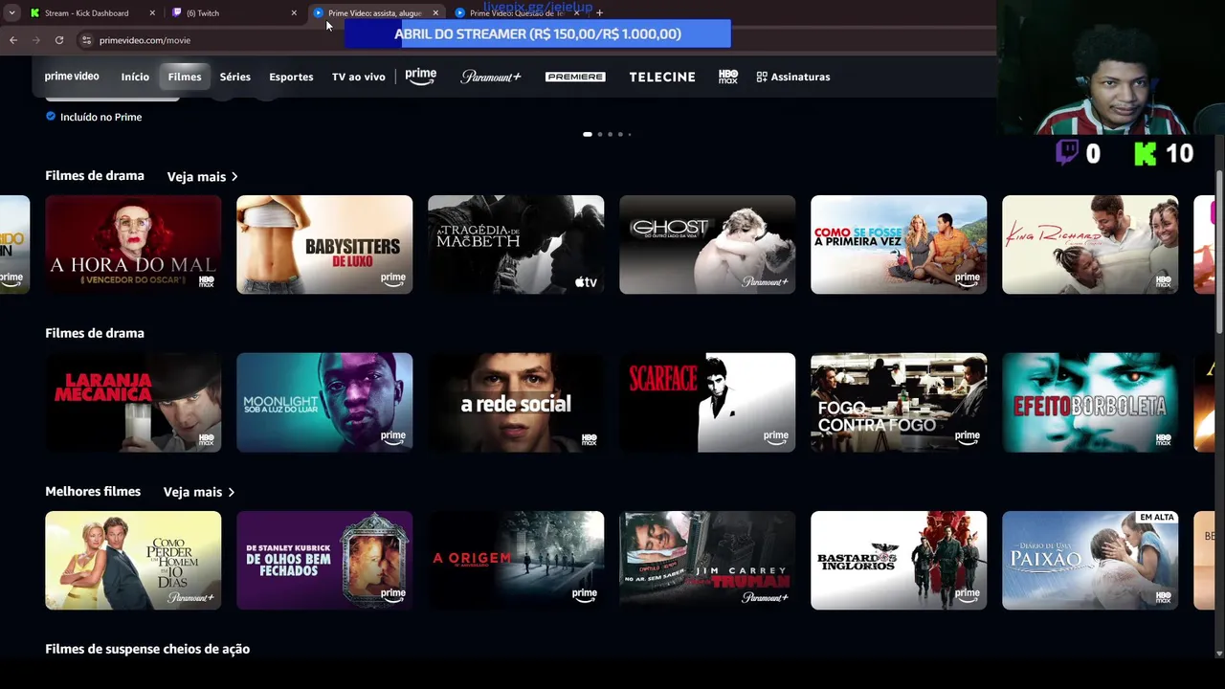The width and height of the screenshot is (1225, 689).
Task: Open the Esportes menu item
Action: pyautogui.click(x=291, y=77)
